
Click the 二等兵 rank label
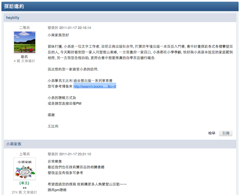[24, 28]
